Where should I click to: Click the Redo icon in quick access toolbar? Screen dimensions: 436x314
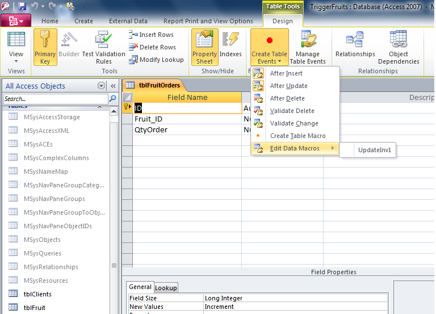coord(52,6)
